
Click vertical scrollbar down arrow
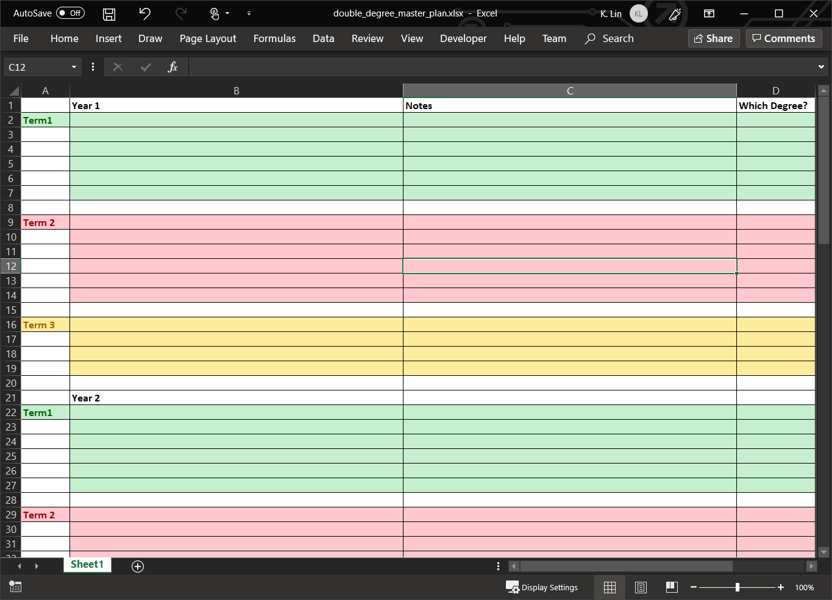[823, 552]
